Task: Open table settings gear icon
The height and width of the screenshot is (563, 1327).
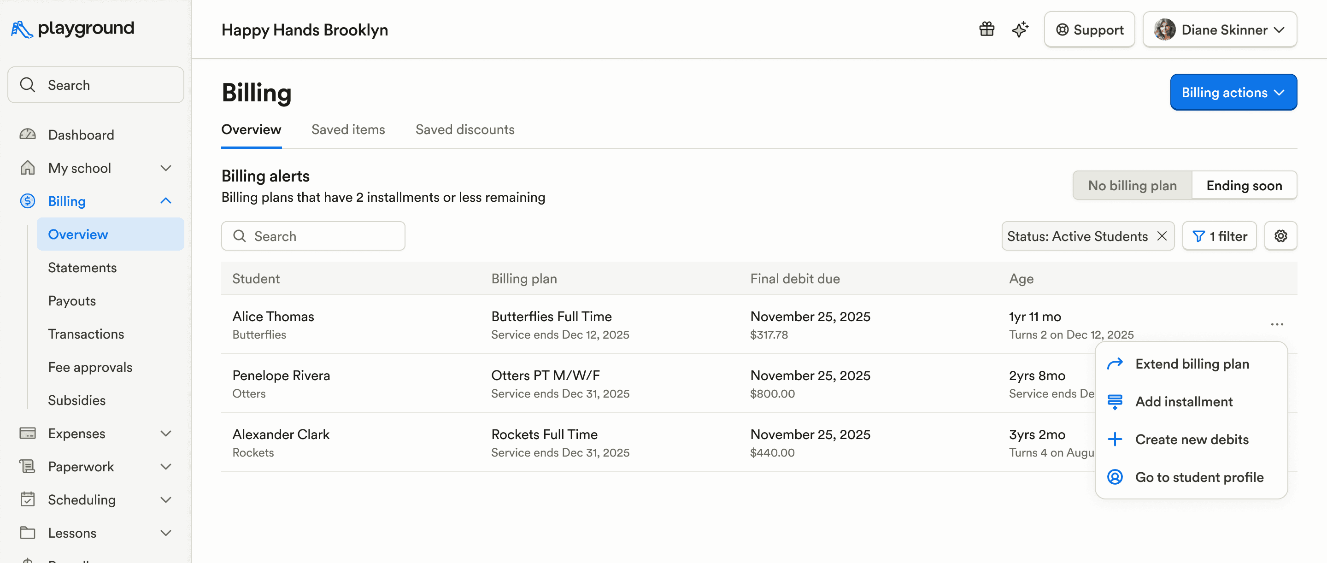Action: (x=1281, y=236)
